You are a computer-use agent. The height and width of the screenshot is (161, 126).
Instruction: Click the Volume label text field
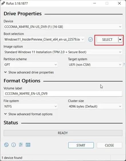pos(63,94)
